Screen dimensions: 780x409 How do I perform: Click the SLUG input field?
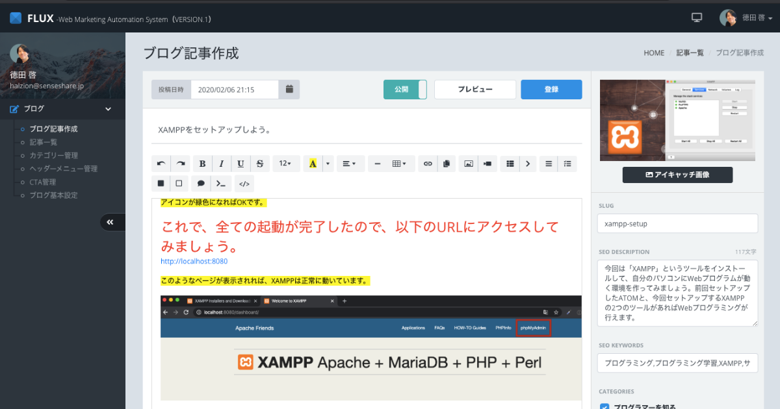pos(677,223)
